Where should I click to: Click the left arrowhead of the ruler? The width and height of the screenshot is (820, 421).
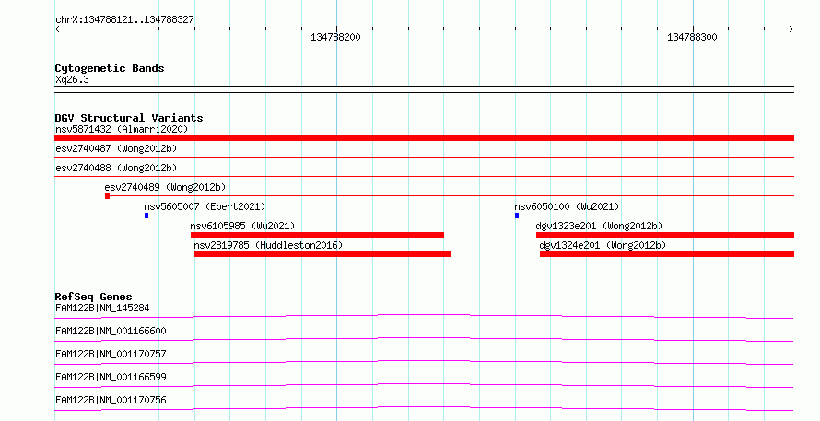pos(57,29)
